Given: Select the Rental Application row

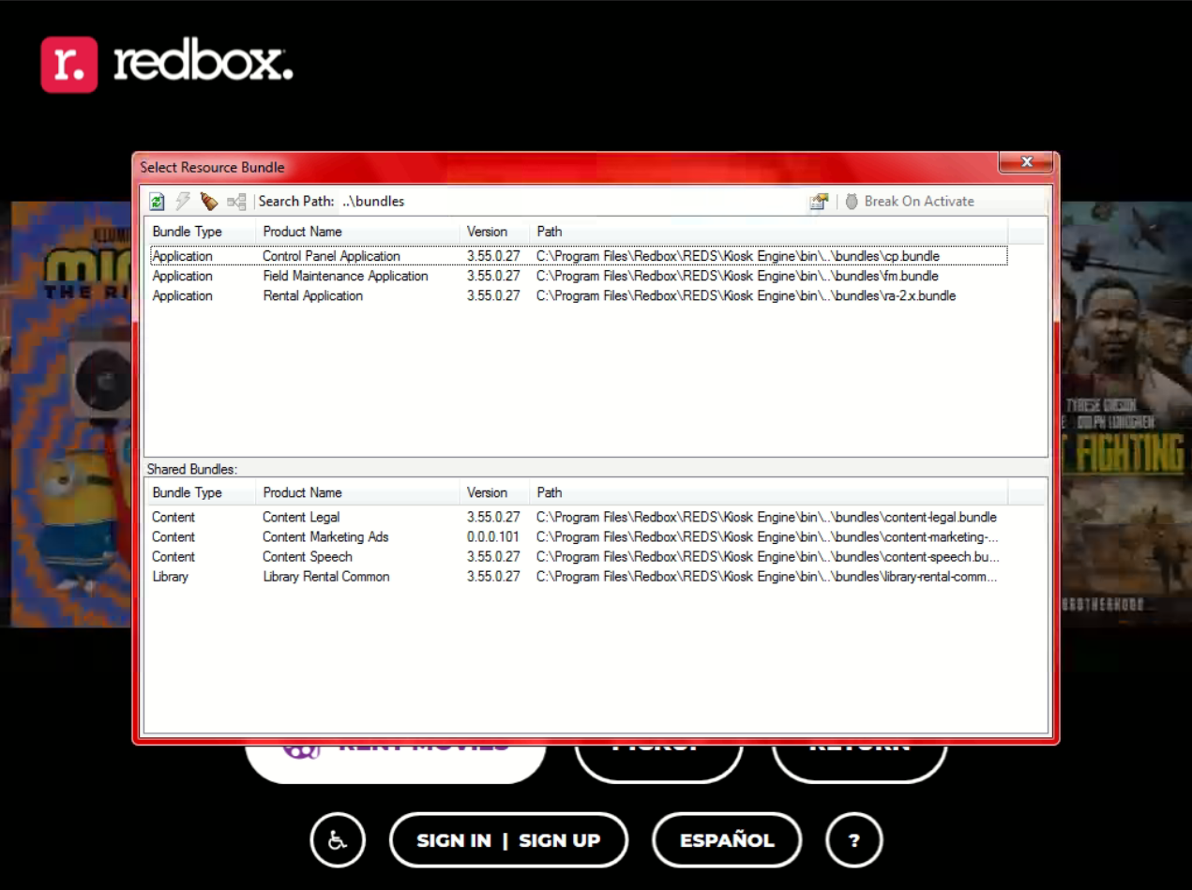Looking at the screenshot, I should pos(578,295).
